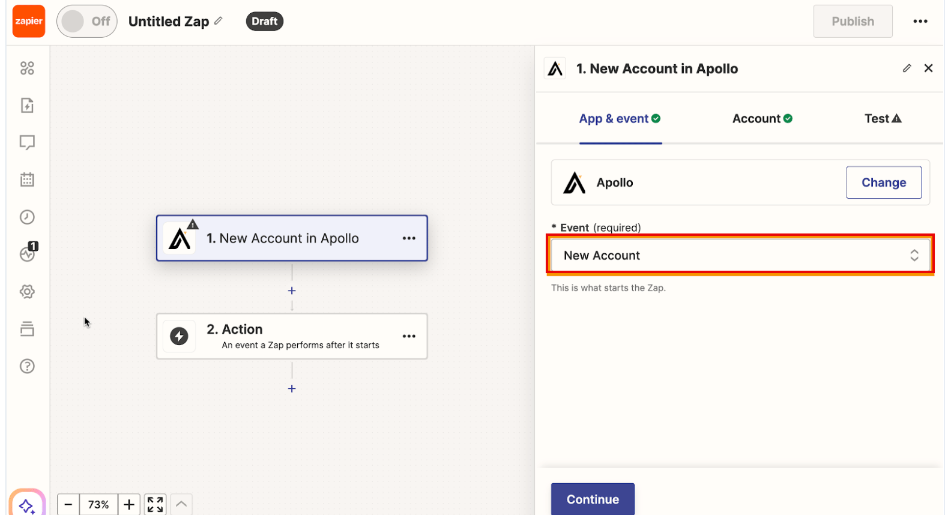This screenshot has height=515, width=951.
Task: Open the schedule calendar sidebar icon
Action: 27,179
